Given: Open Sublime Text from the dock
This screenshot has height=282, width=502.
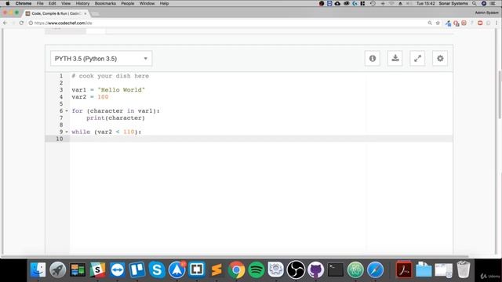Looking at the screenshot, I should tap(216, 269).
